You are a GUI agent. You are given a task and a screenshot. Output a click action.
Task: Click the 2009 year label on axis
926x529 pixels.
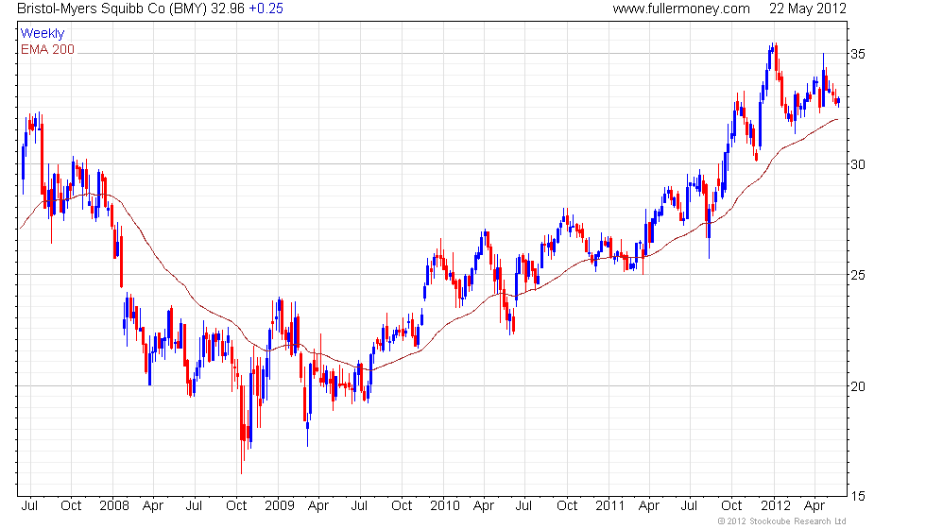(x=280, y=506)
